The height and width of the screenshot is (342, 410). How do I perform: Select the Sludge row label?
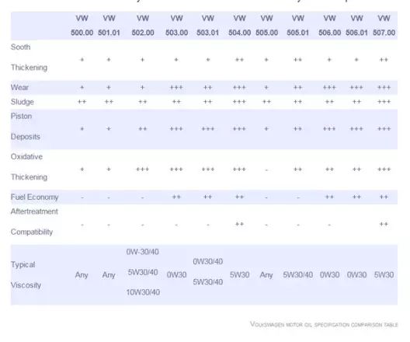[23, 102]
